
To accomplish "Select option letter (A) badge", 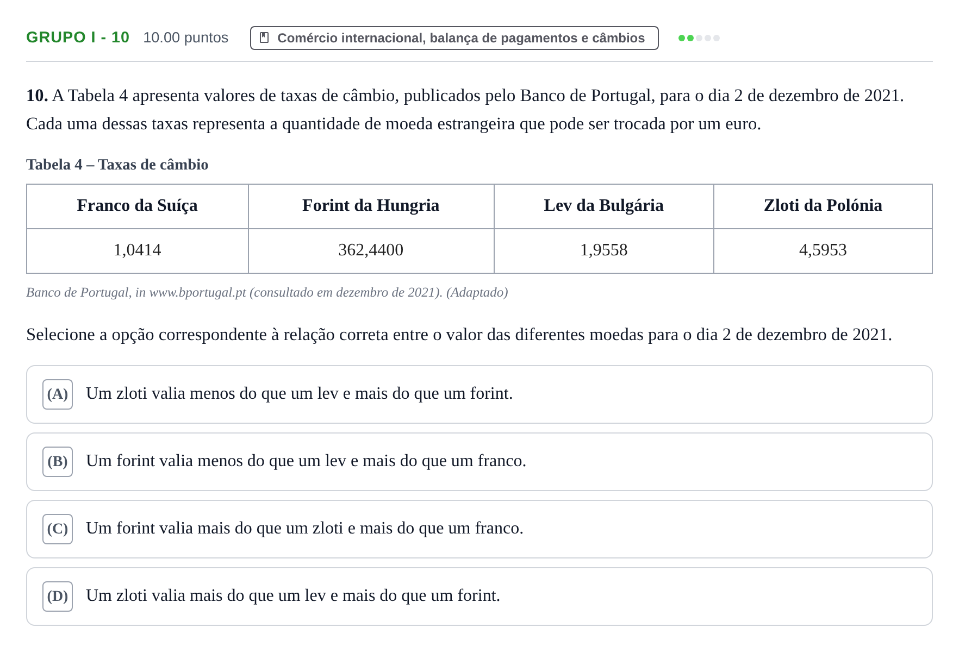I will 58,394.
